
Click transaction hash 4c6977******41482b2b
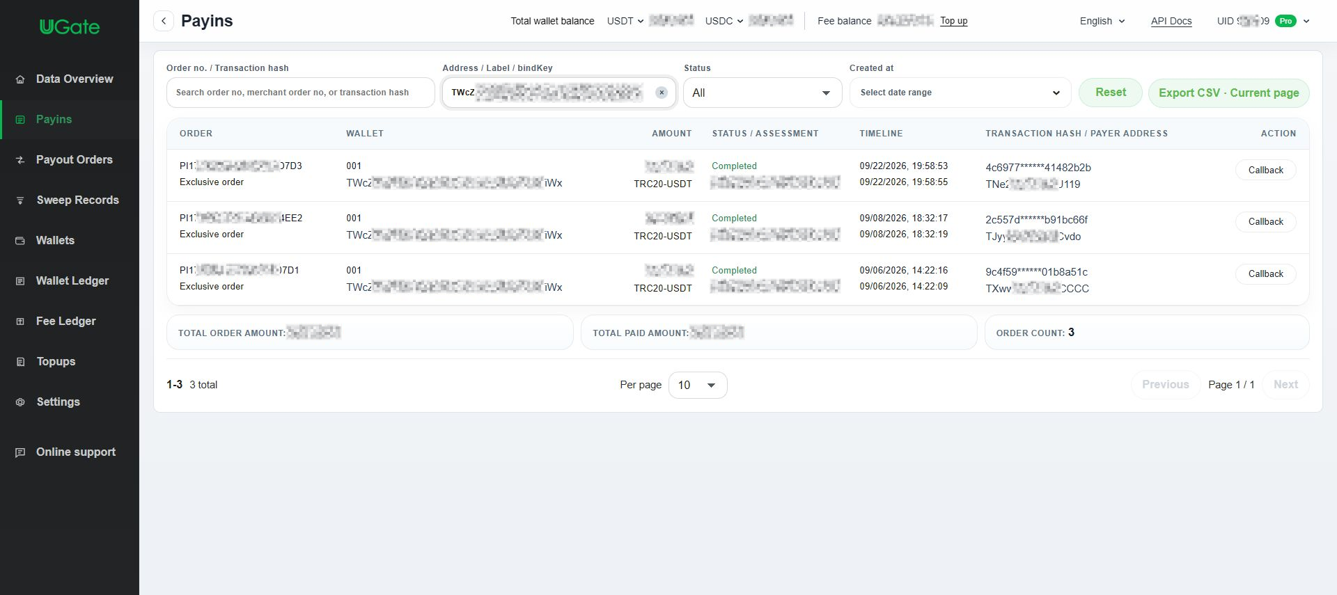(x=1038, y=168)
